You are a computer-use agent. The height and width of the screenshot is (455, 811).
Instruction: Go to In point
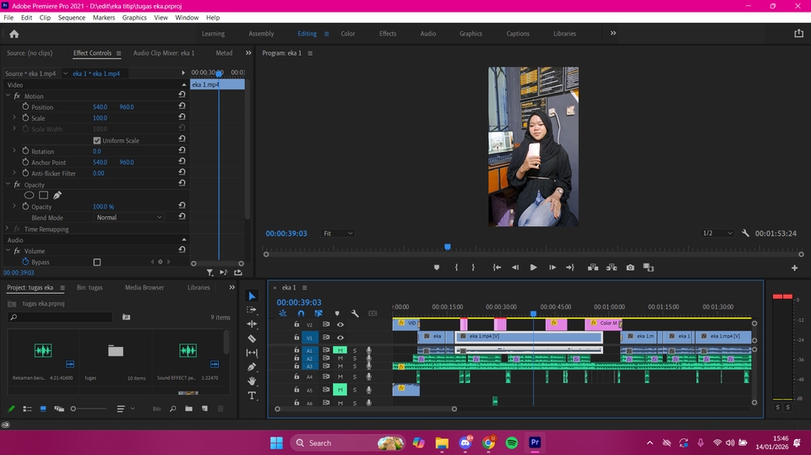[x=497, y=268]
